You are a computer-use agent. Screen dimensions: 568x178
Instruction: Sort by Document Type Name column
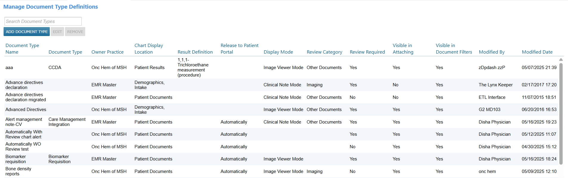point(22,49)
